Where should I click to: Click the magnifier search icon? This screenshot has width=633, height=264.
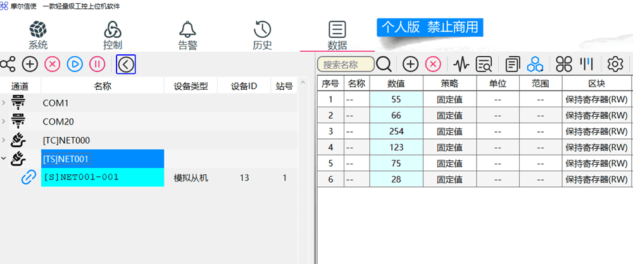[x=384, y=64]
